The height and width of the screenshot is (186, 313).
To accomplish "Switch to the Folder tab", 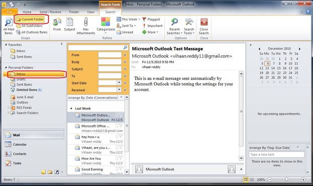I will click(74, 12).
